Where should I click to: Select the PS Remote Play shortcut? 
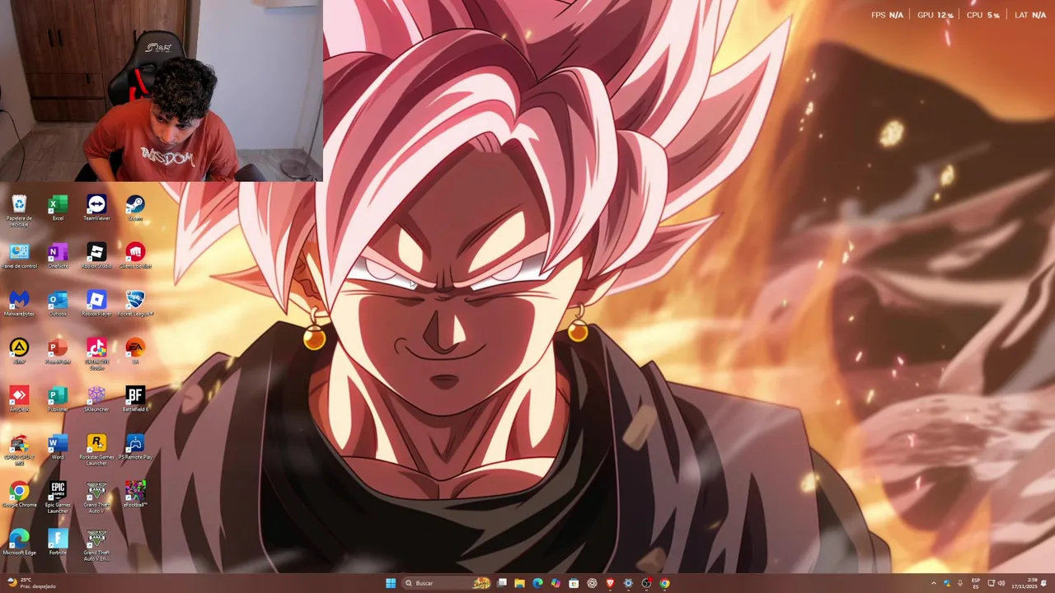[135, 447]
